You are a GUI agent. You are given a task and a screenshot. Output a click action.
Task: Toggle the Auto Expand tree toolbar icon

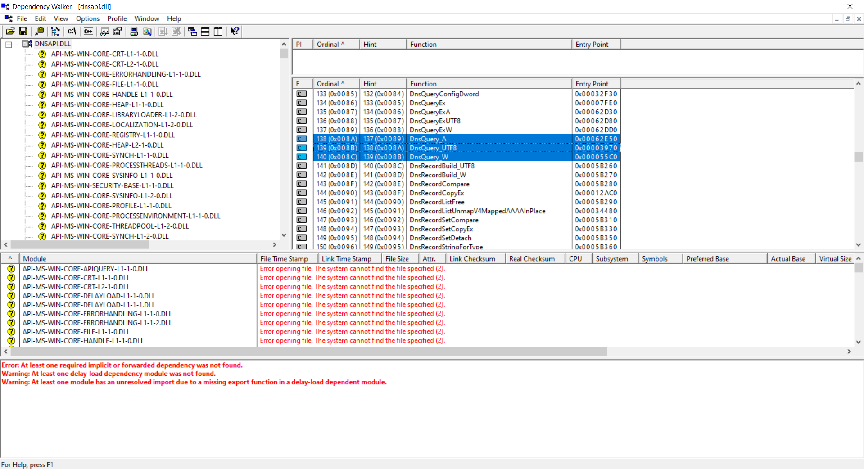tap(55, 31)
